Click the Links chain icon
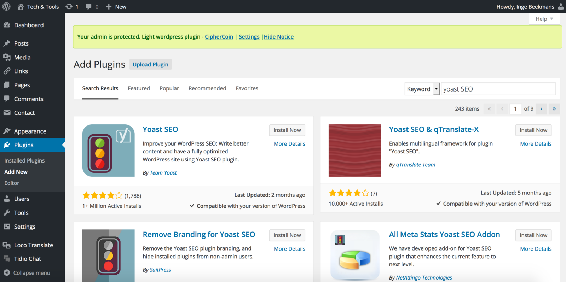The height and width of the screenshot is (282, 566). tap(7, 71)
